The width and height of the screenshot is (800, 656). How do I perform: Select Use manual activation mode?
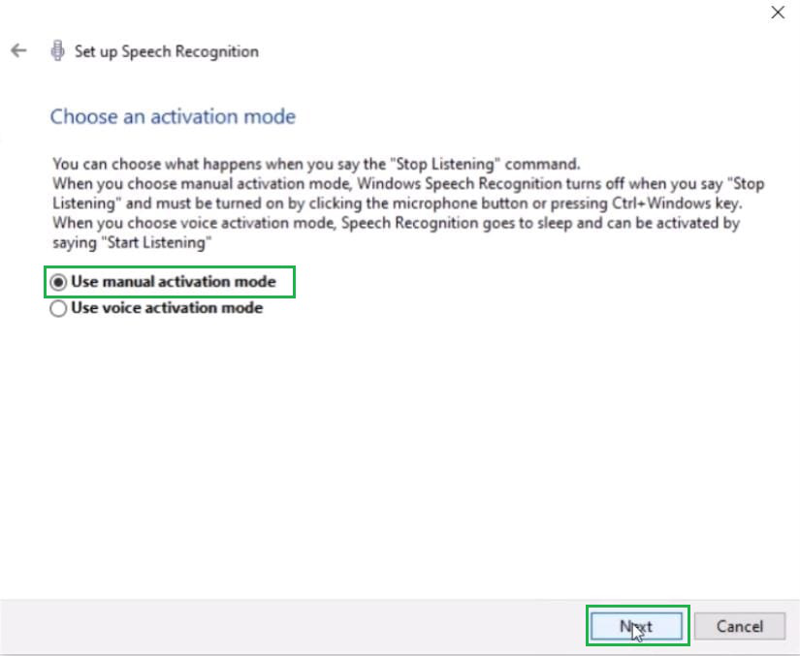point(163,282)
